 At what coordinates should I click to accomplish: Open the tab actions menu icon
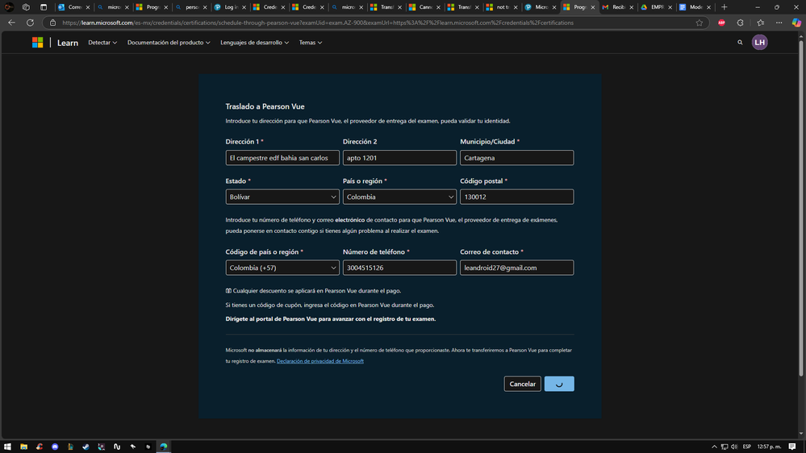coord(44,7)
